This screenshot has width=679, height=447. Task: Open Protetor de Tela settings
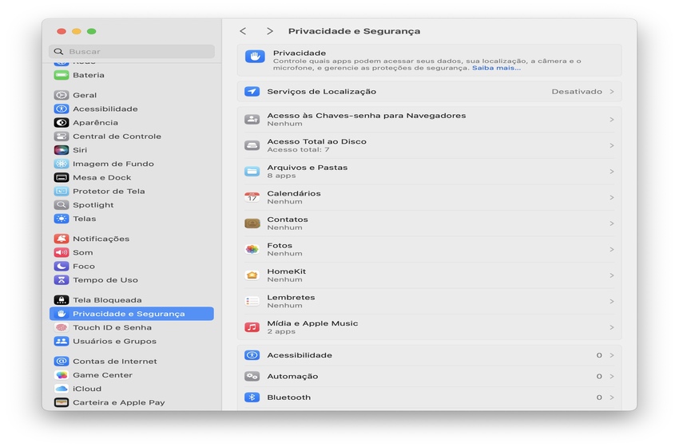132,192
